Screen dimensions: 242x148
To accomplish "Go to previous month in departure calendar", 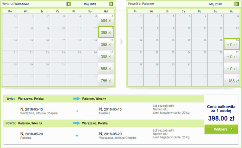I will coord(69,4).
